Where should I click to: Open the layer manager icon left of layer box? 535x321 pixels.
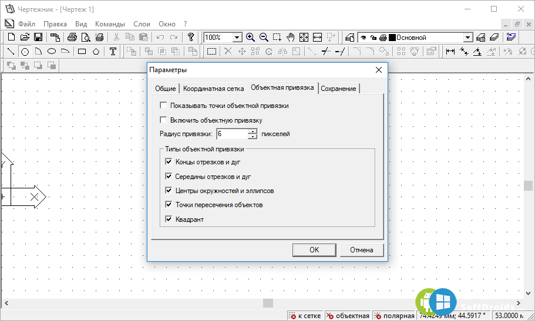[350, 37]
